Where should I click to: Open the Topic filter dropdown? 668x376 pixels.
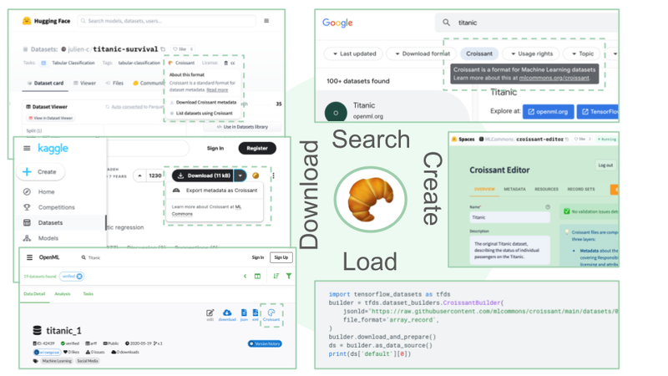point(581,53)
